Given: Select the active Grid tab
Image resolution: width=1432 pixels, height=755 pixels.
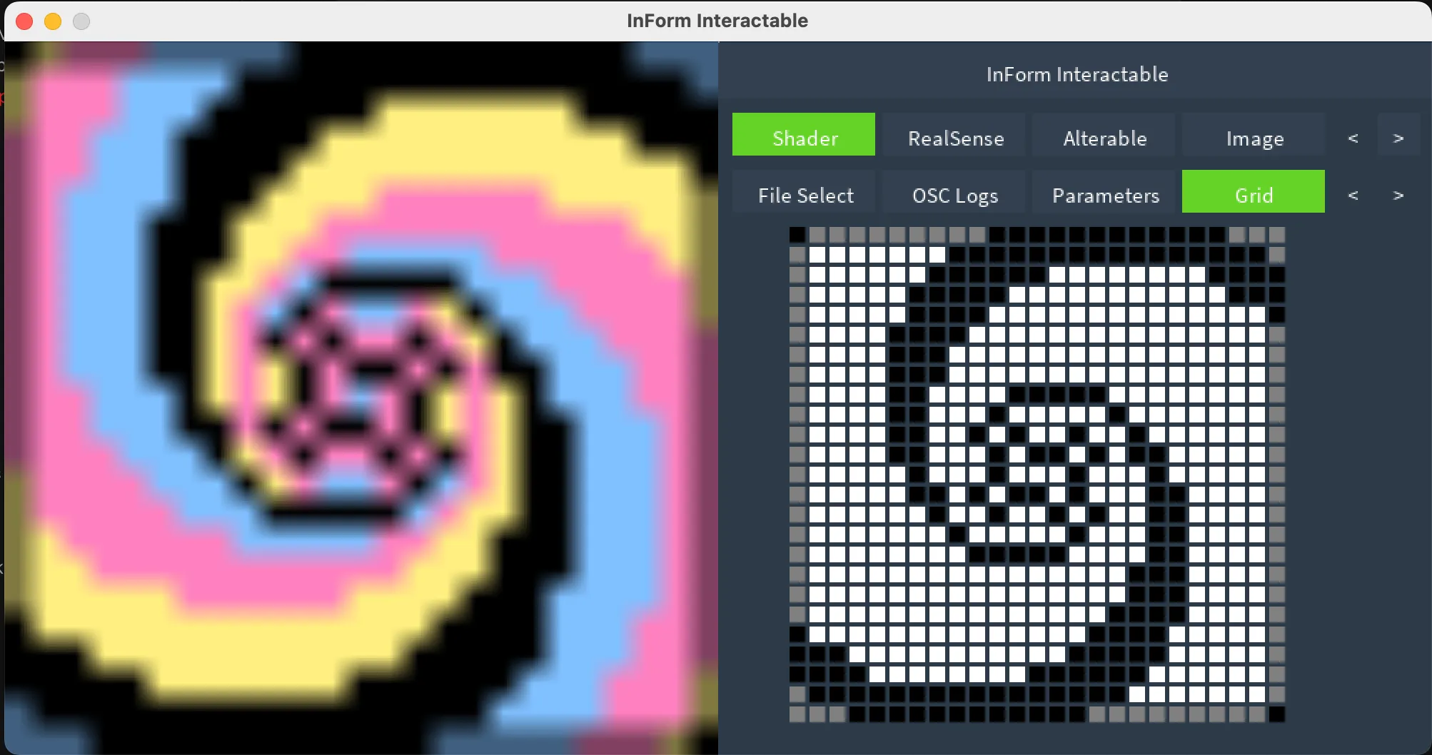Looking at the screenshot, I should [x=1254, y=193].
